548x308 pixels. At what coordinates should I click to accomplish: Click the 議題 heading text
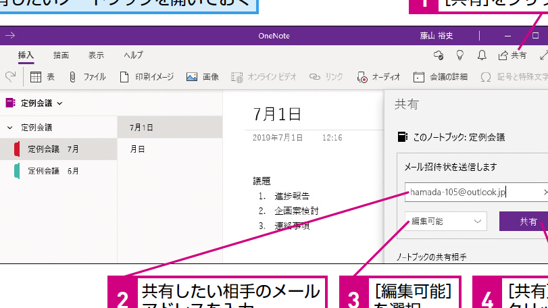(261, 181)
